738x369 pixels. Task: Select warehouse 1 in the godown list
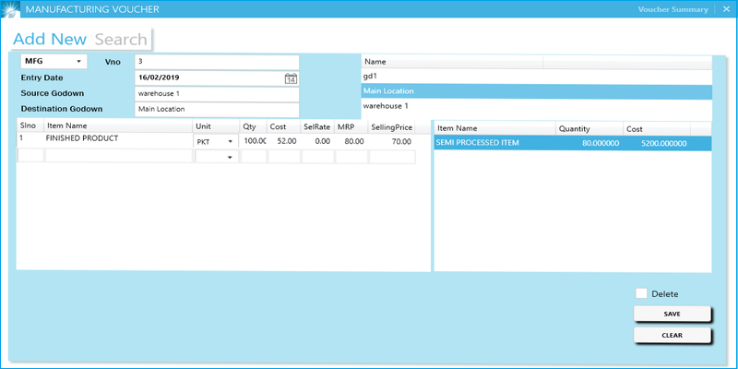pyautogui.click(x=537, y=106)
